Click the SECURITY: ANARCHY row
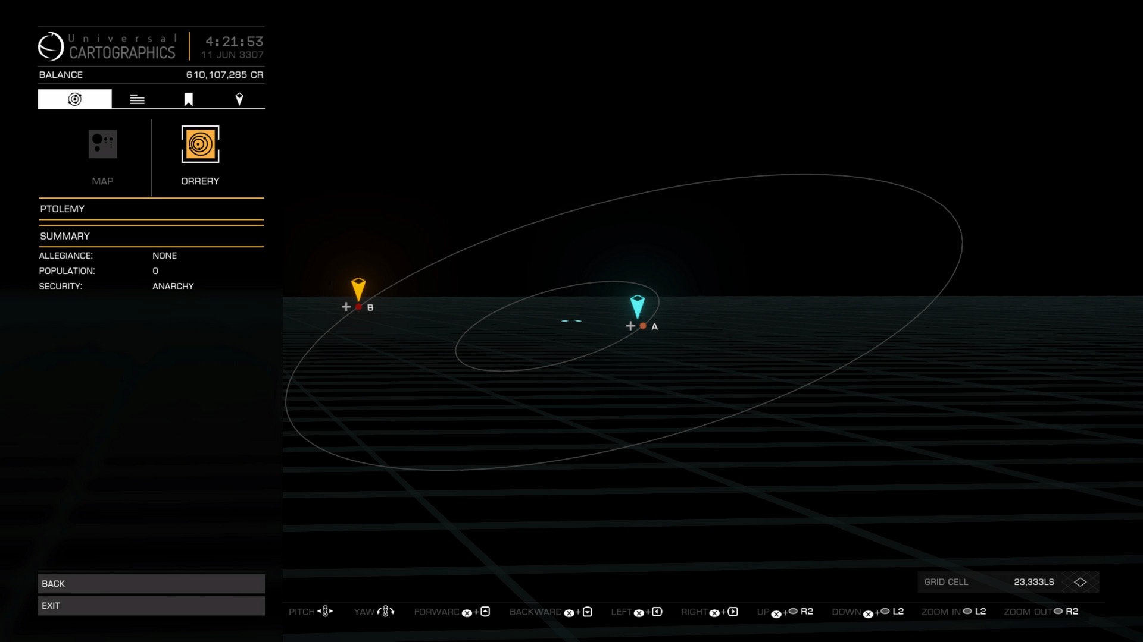The width and height of the screenshot is (1143, 642). [x=151, y=287]
